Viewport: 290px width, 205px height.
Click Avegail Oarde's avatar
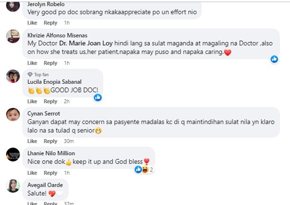13,186
